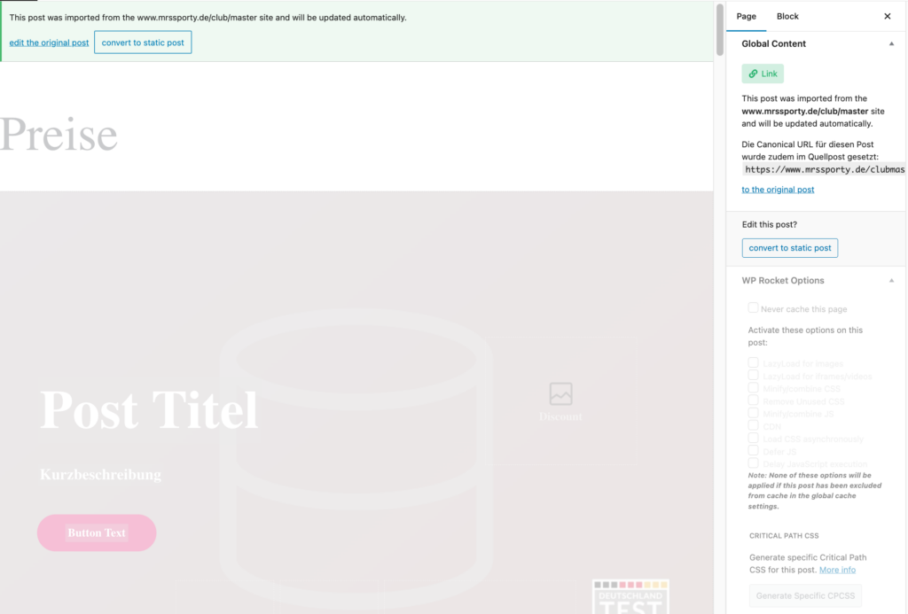Collapse the WP Rocket Options panel
The width and height of the screenshot is (908, 614).
click(x=891, y=281)
